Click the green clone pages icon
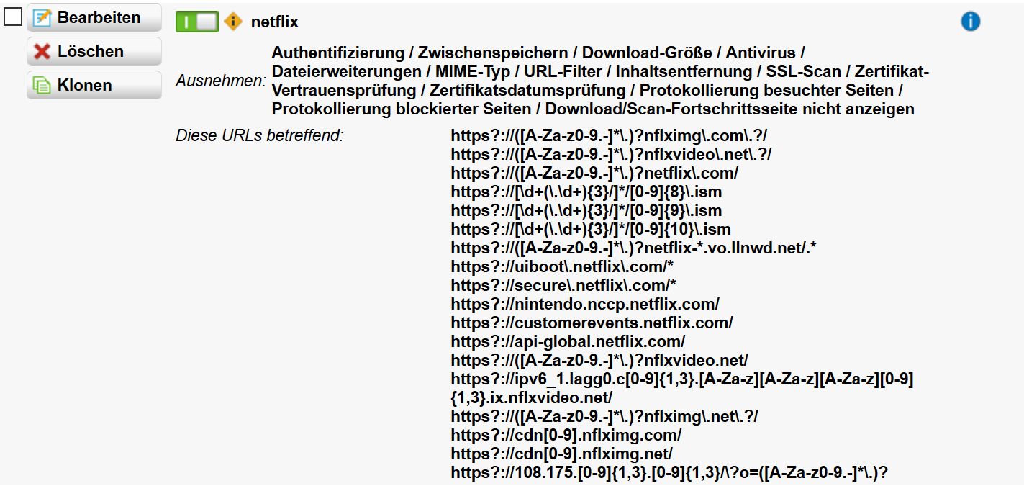Viewport: 1024px width, 486px height. click(43, 86)
